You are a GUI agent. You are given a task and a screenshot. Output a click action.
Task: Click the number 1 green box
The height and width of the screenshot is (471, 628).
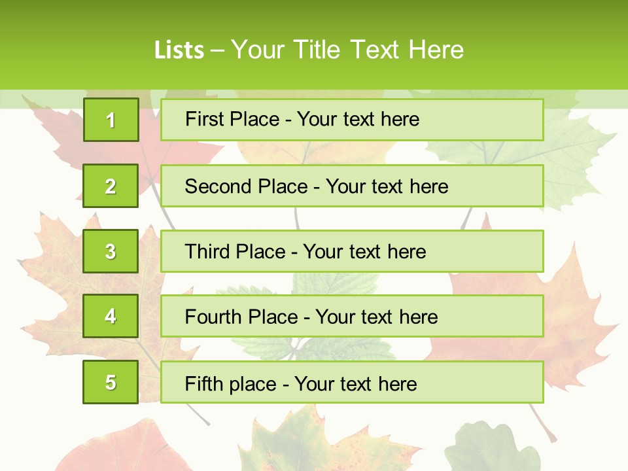tap(111, 120)
